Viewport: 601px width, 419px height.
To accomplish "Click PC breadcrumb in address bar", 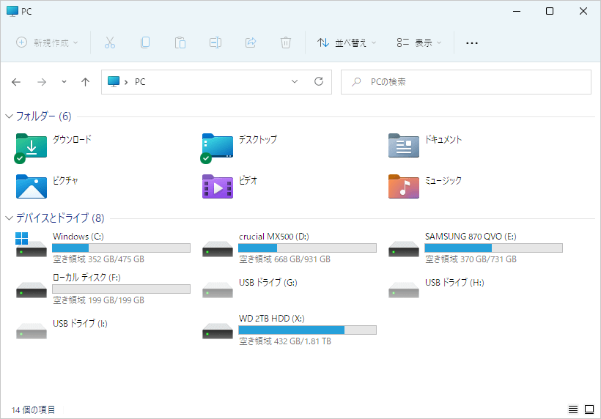I will point(140,82).
